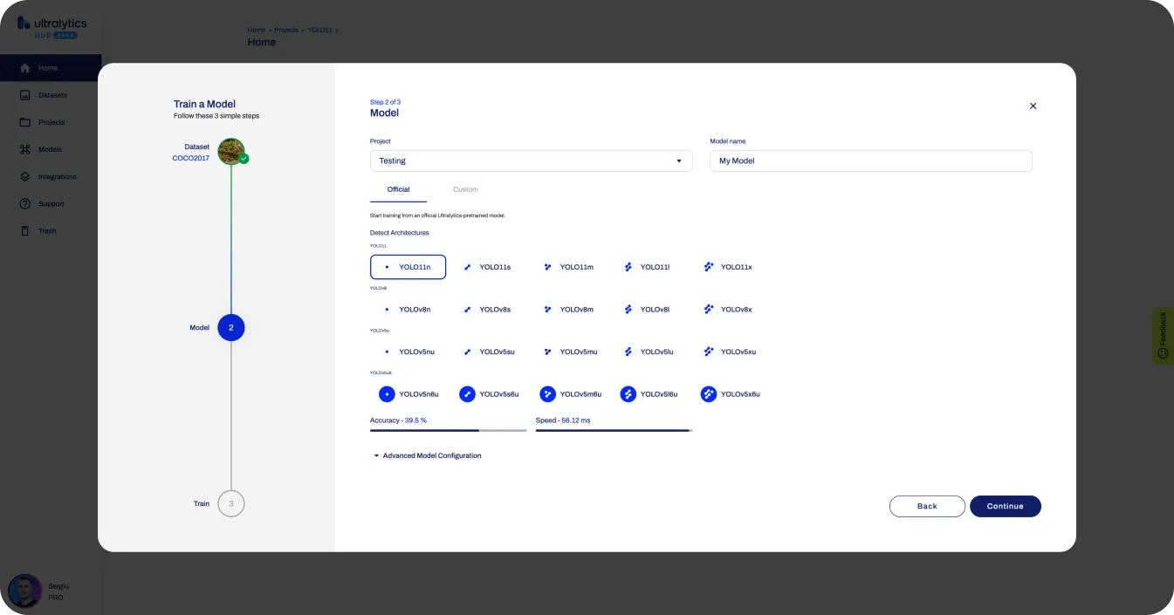Click the Integrations icon in sidebar

pos(24,176)
